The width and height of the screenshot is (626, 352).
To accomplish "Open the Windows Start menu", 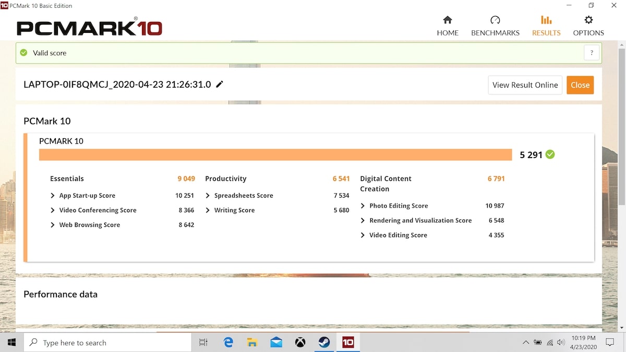I will pyautogui.click(x=11, y=343).
